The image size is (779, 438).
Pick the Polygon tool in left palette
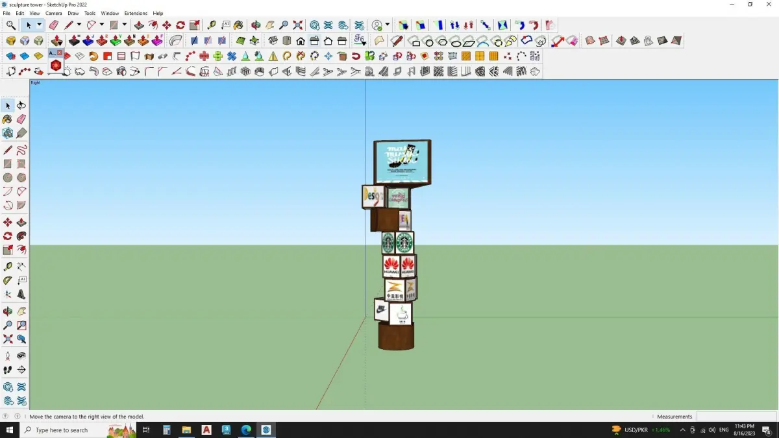(x=21, y=178)
